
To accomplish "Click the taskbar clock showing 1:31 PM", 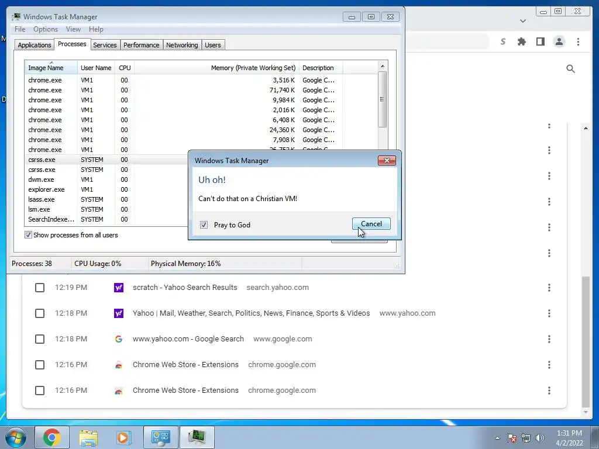I will (x=569, y=438).
